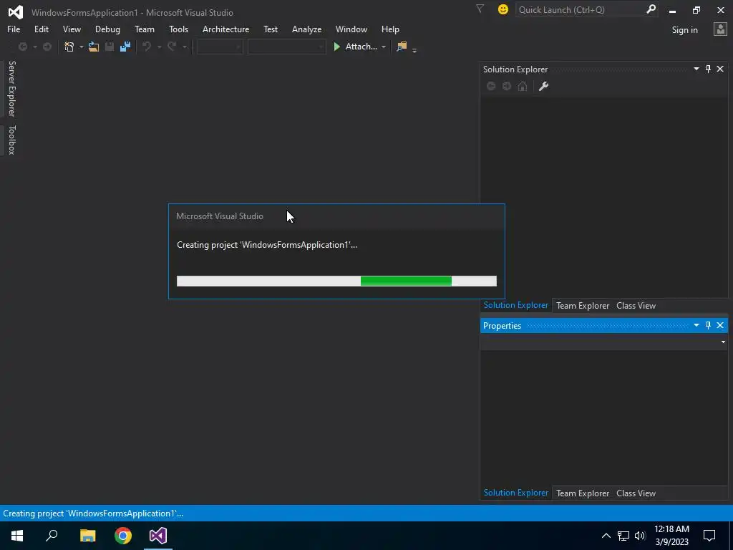Click the New Project toolbar icon

click(69, 47)
